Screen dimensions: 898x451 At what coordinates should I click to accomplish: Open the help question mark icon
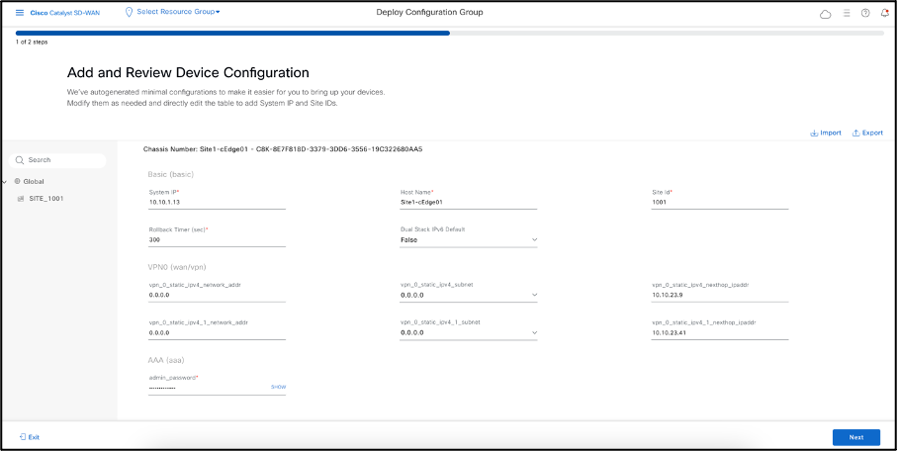pos(865,13)
